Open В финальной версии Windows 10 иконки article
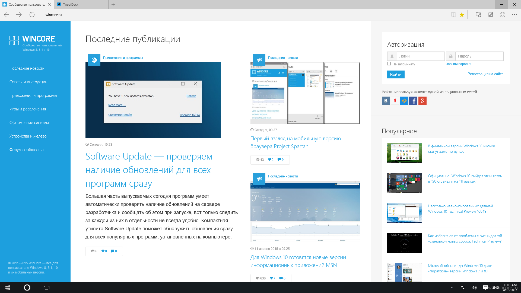 coord(461,149)
